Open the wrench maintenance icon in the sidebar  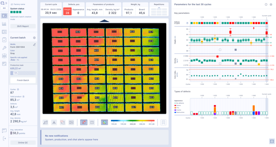[x=4, y=48]
